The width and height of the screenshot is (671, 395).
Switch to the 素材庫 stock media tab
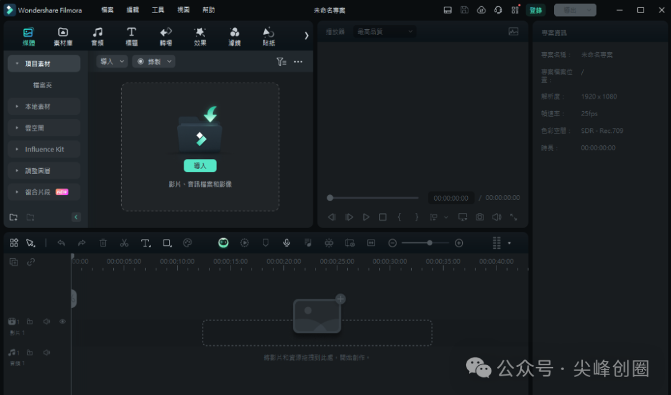coord(63,37)
